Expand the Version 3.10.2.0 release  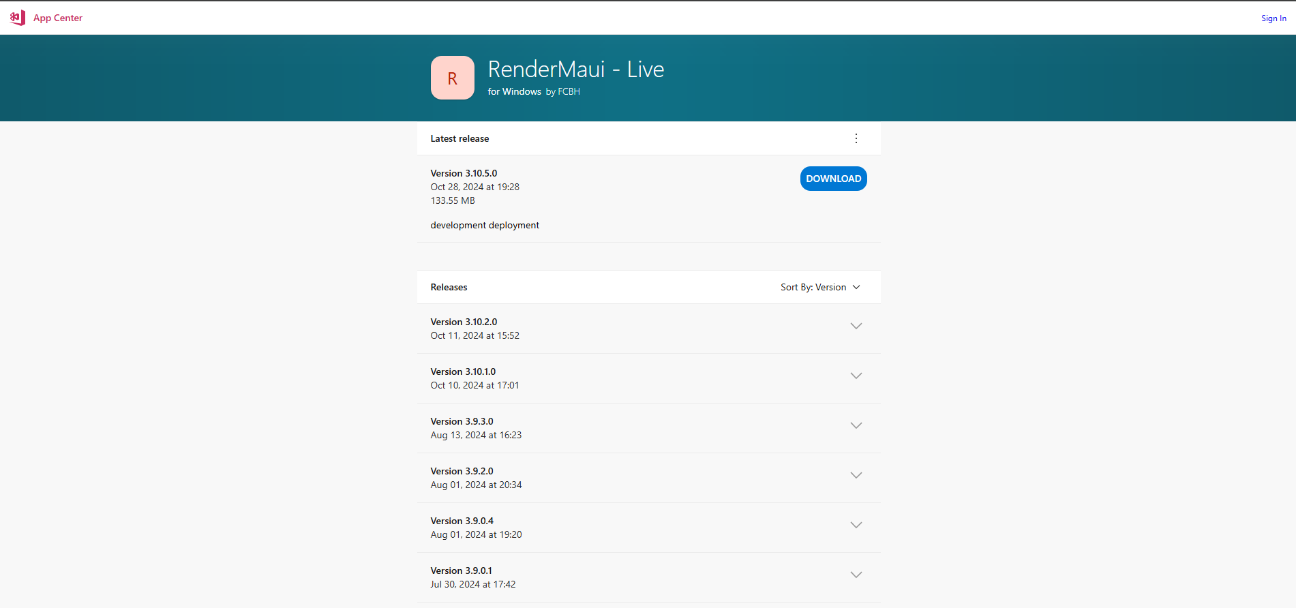(x=856, y=326)
